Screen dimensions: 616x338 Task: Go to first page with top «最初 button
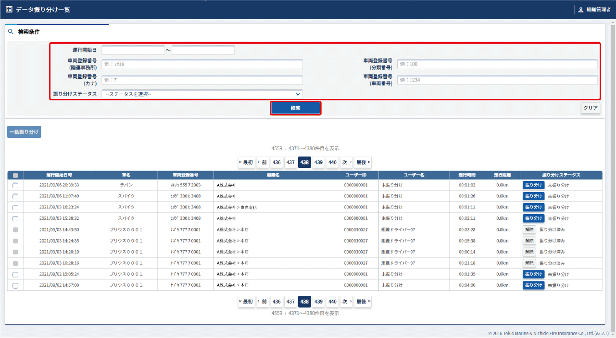click(x=246, y=162)
